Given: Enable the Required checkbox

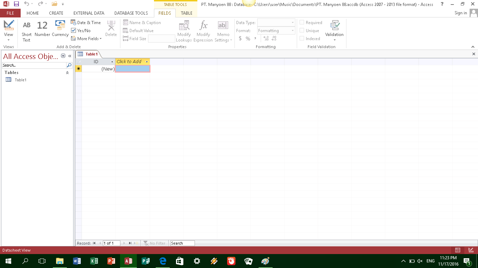Looking at the screenshot, I should (302, 23).
